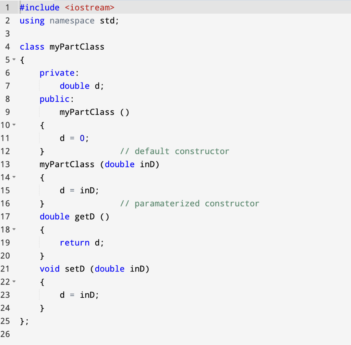Click the paramaterized constructor comment on line 16
Viewport: 351px width, 345px height.
click(x=190, y=203)
